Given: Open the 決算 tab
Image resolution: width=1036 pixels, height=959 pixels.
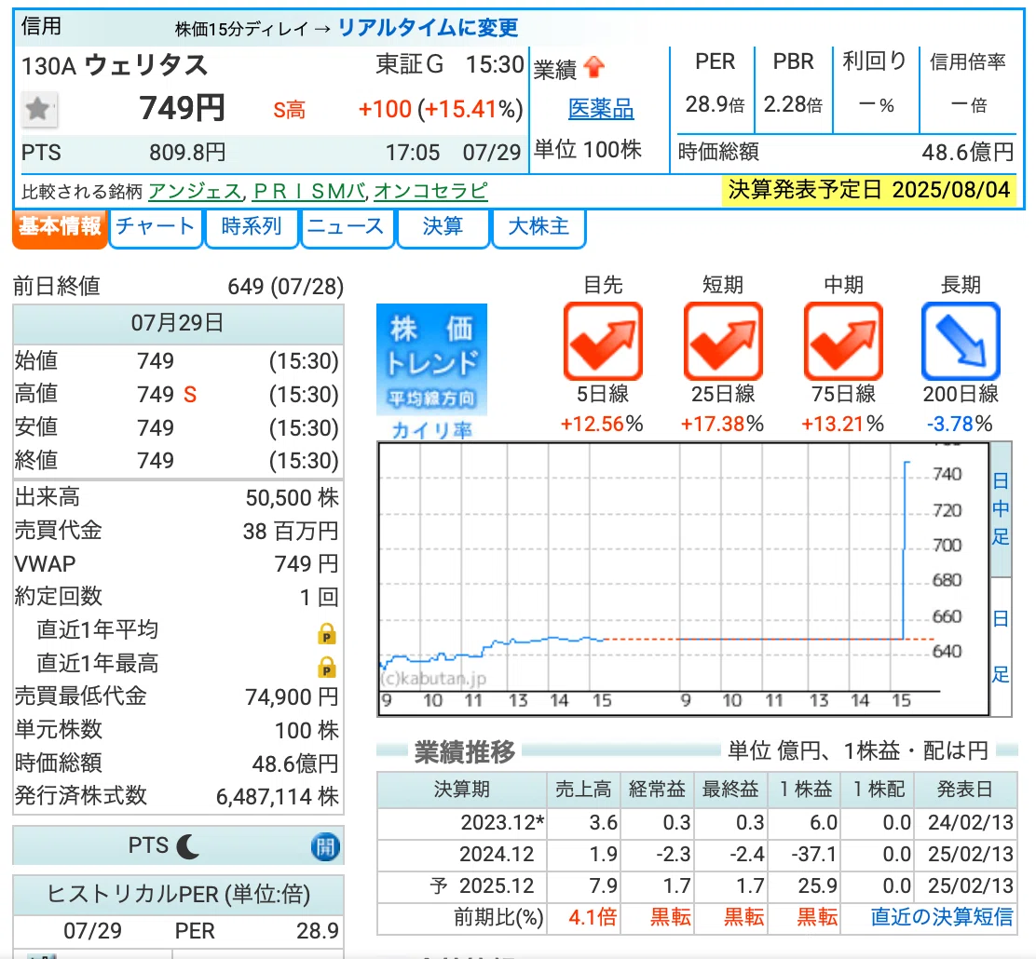Looking at the screenshot, I should tap(443, 228).
